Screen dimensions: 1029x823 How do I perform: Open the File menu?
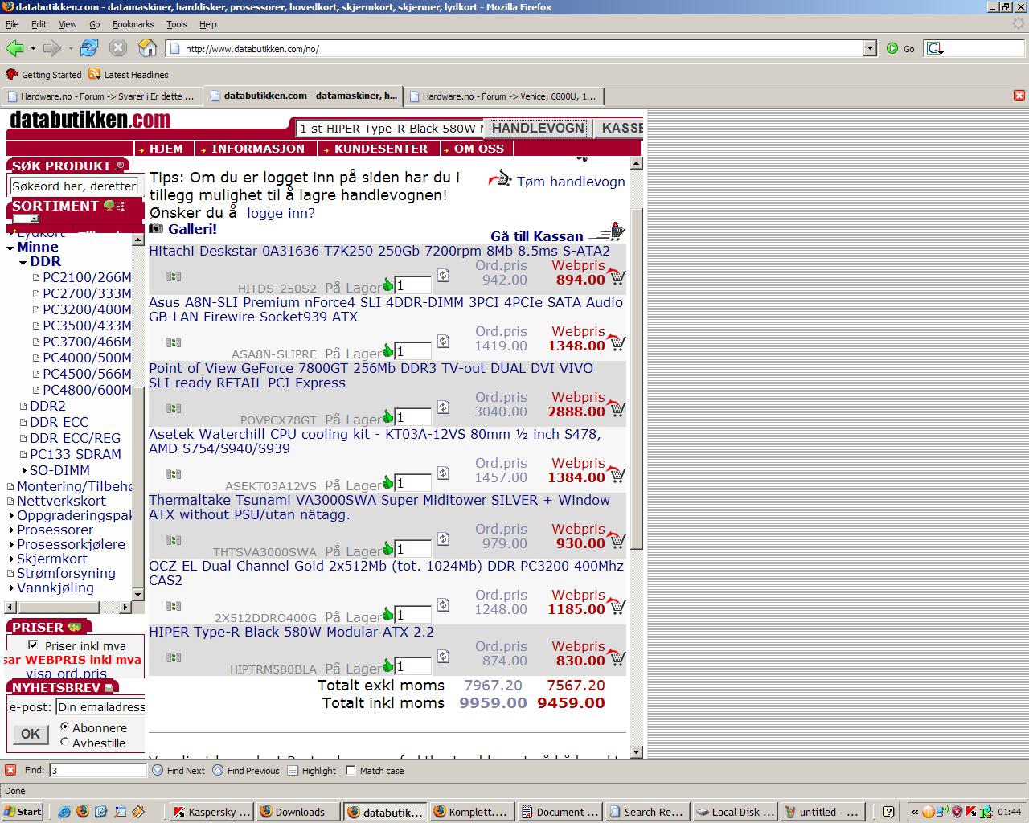(12, 24)
